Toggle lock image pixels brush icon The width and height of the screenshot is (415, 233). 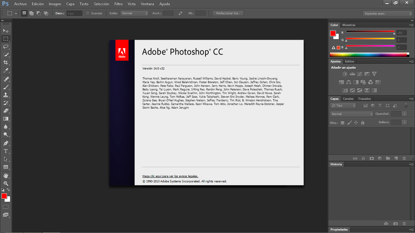349,123
